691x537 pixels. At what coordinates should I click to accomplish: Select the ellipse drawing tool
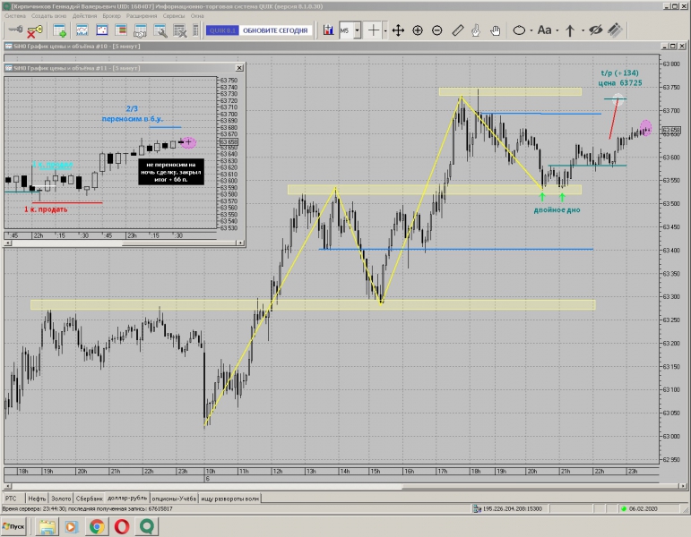pyautogui.click(x=519, y=30)
